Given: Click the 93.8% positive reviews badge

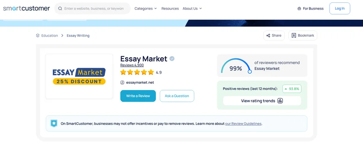Looking at the screenshot, I should (x=292, y=89).
